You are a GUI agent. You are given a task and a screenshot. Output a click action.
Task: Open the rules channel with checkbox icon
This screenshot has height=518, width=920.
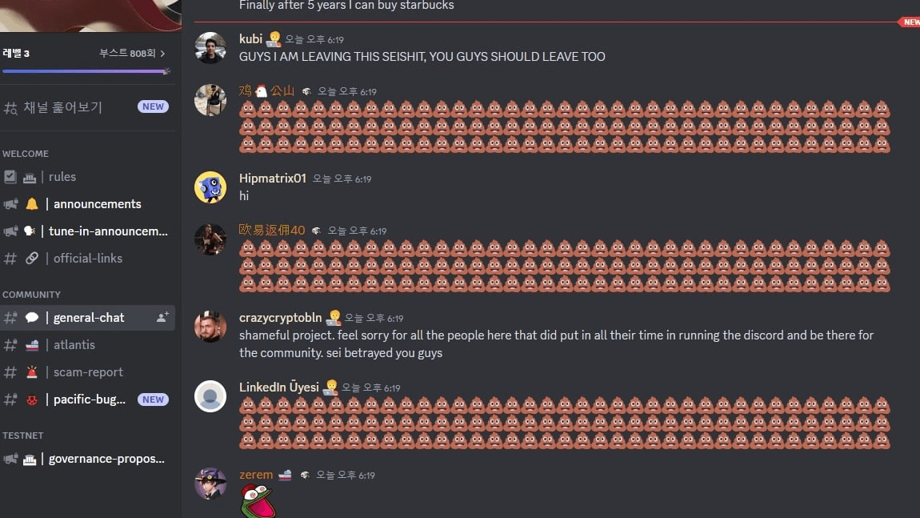88,177
